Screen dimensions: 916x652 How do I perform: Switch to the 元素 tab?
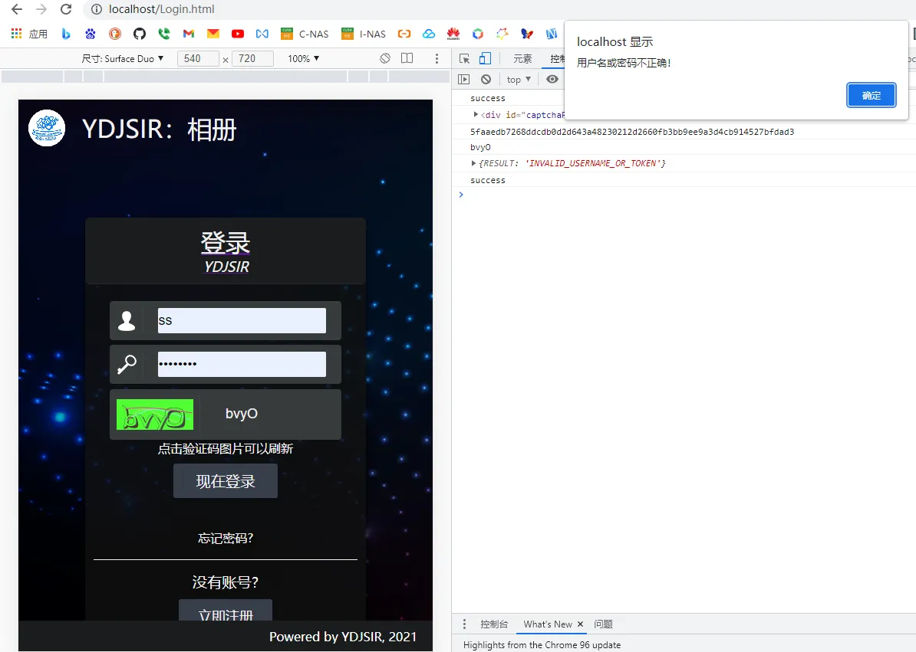(522, 58)
